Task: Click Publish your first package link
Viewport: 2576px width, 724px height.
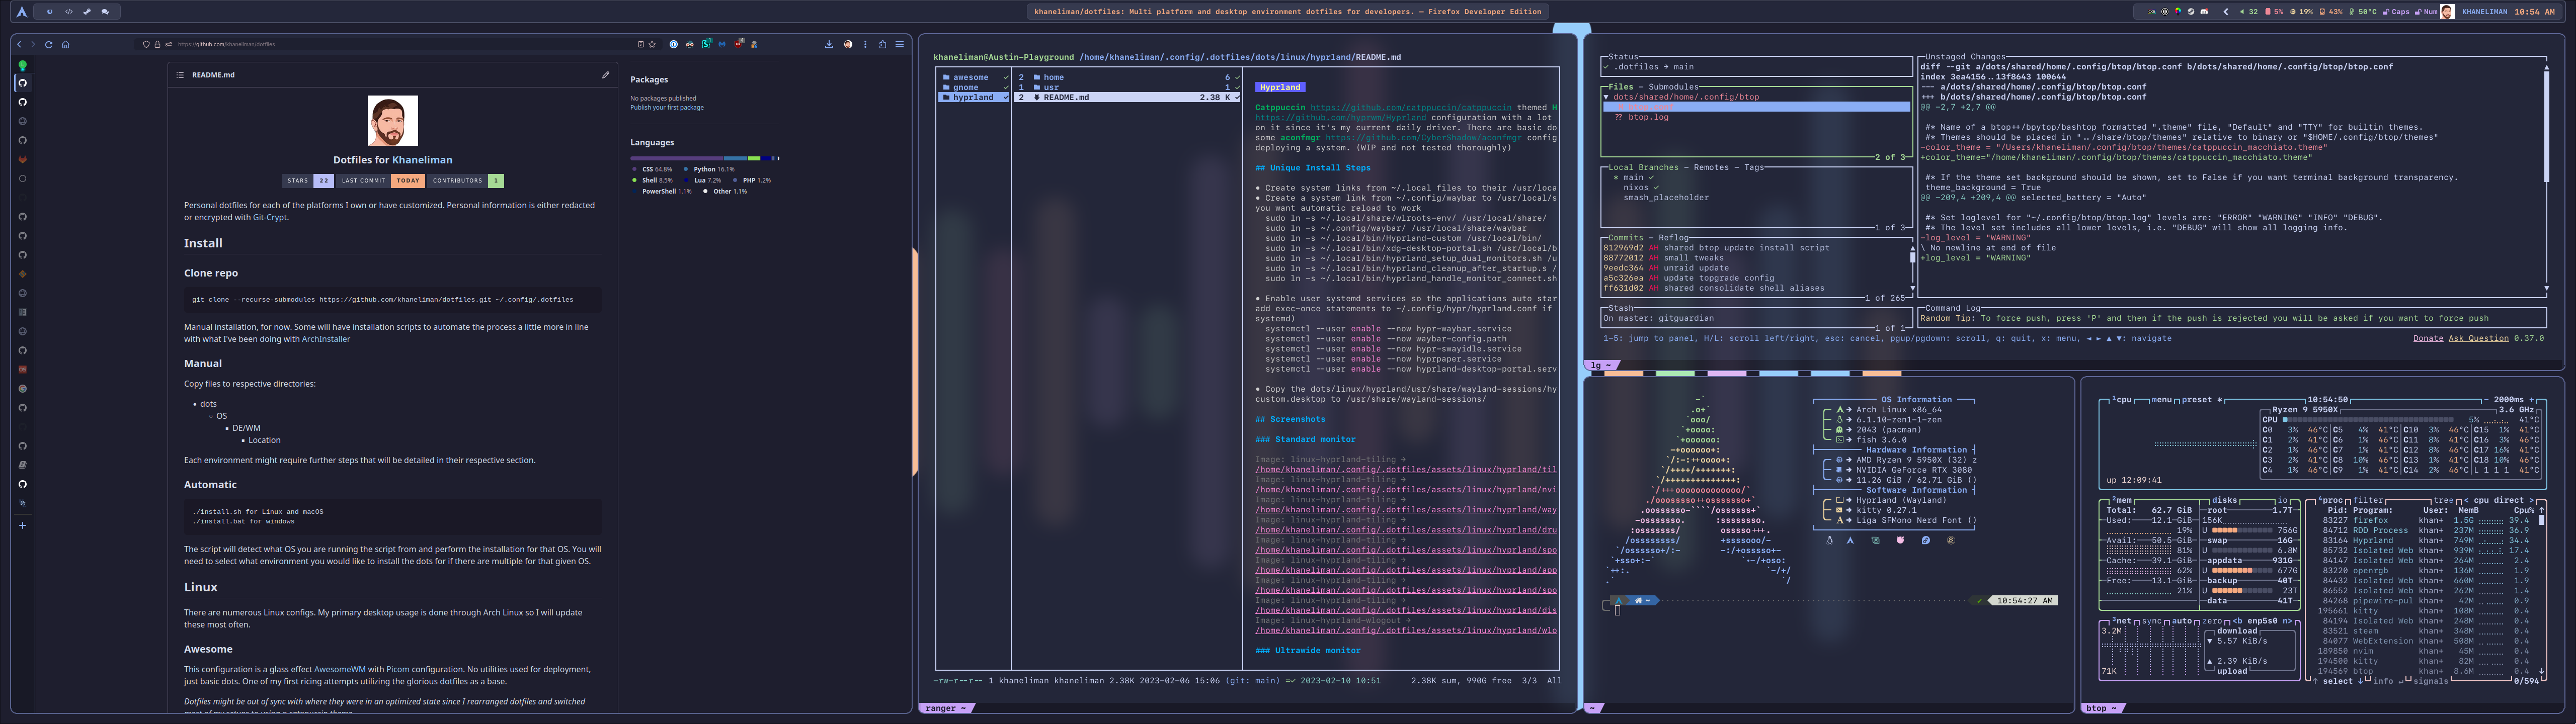Action: tap(666, 107)
